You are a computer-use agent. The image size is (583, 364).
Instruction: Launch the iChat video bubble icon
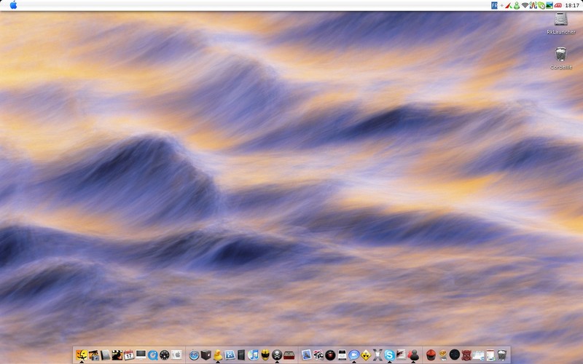point(354,355)
